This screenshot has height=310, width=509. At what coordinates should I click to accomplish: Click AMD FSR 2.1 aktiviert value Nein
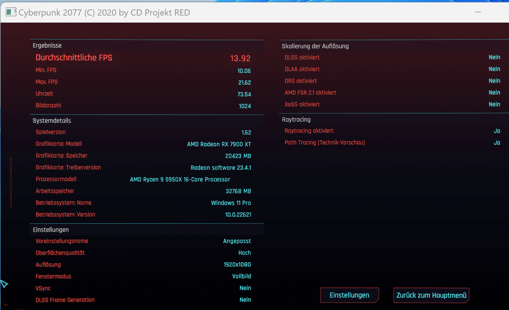coord(494,92)
